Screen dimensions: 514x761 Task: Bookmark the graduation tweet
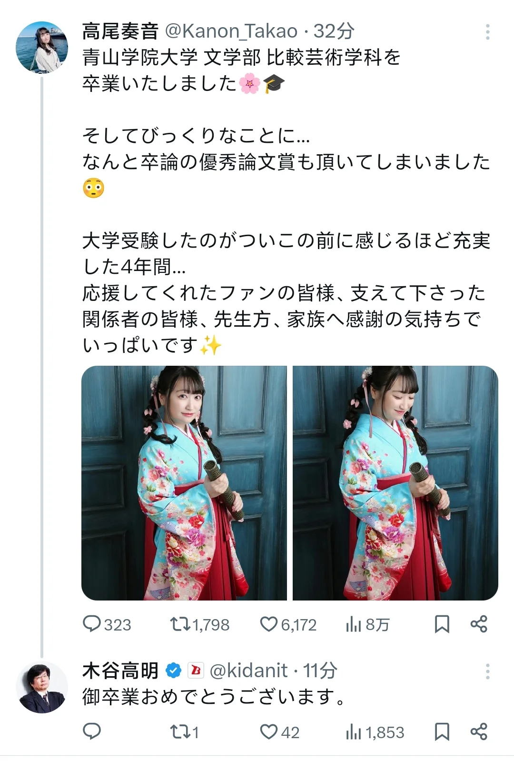coord(442,624)
